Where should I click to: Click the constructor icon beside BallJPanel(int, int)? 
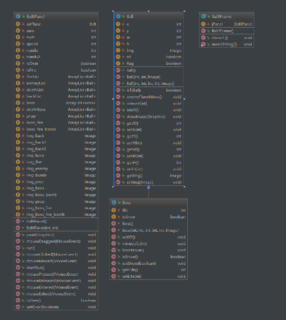pyautogui.click(x=18, y=228)
